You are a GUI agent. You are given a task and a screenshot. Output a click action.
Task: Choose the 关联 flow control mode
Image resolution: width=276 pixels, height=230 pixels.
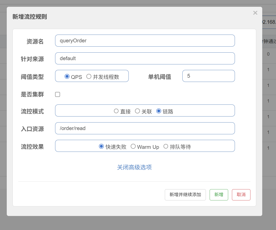tap(137, 111)
